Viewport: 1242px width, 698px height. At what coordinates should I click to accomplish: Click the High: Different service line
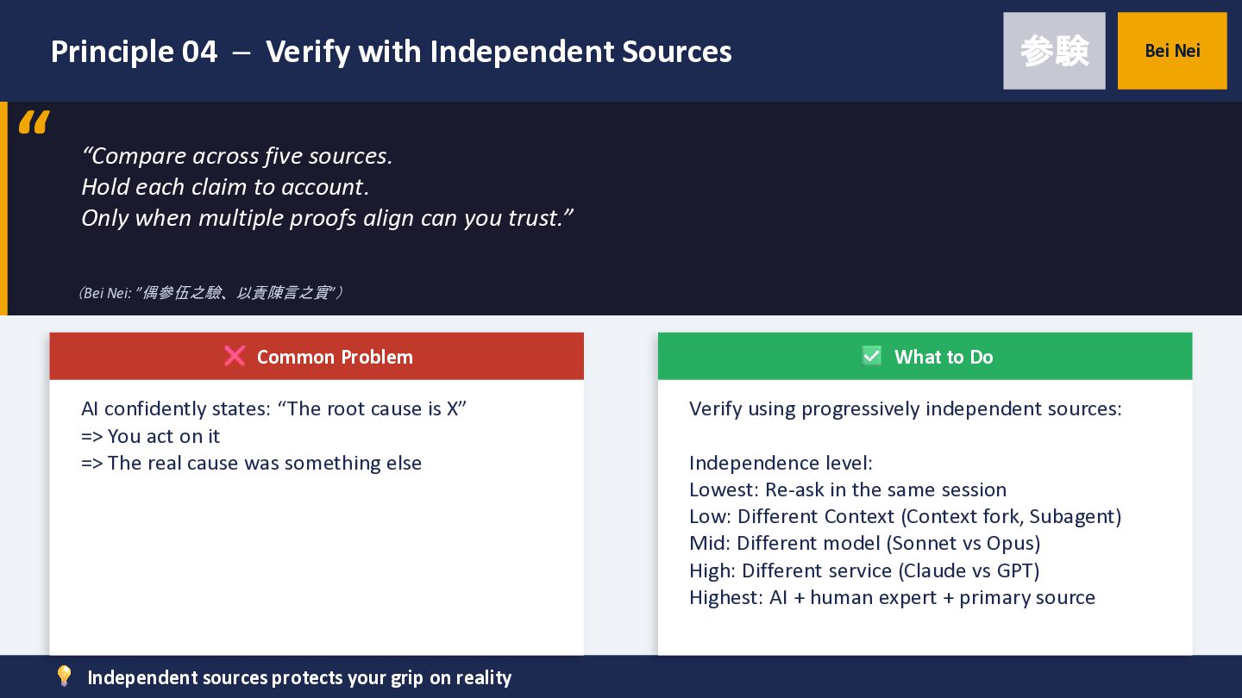pyautogui.click(x=863, y=570)
